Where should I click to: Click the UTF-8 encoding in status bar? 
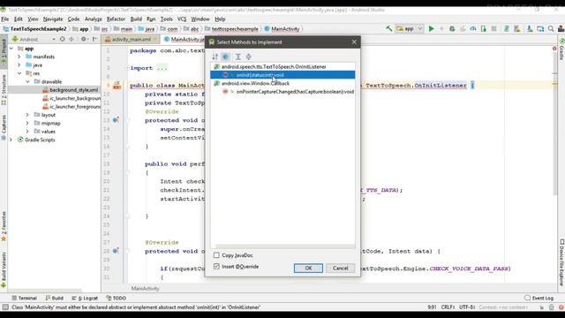point(467,307)
